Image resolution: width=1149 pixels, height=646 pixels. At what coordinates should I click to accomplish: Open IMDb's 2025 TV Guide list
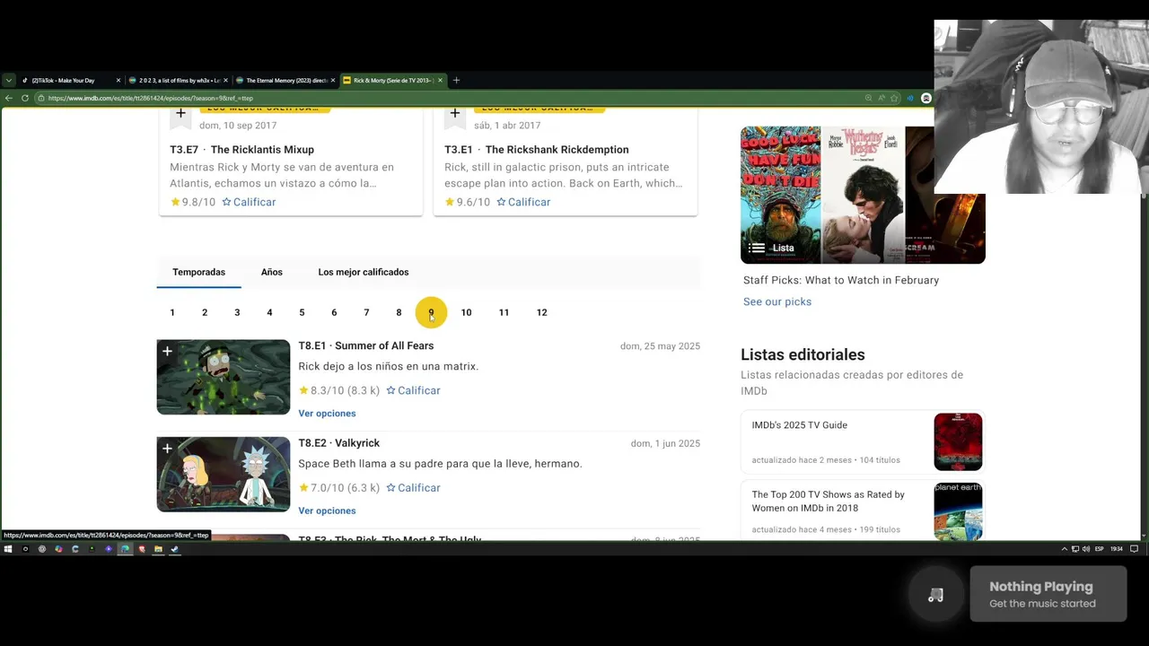coord(799,425)
